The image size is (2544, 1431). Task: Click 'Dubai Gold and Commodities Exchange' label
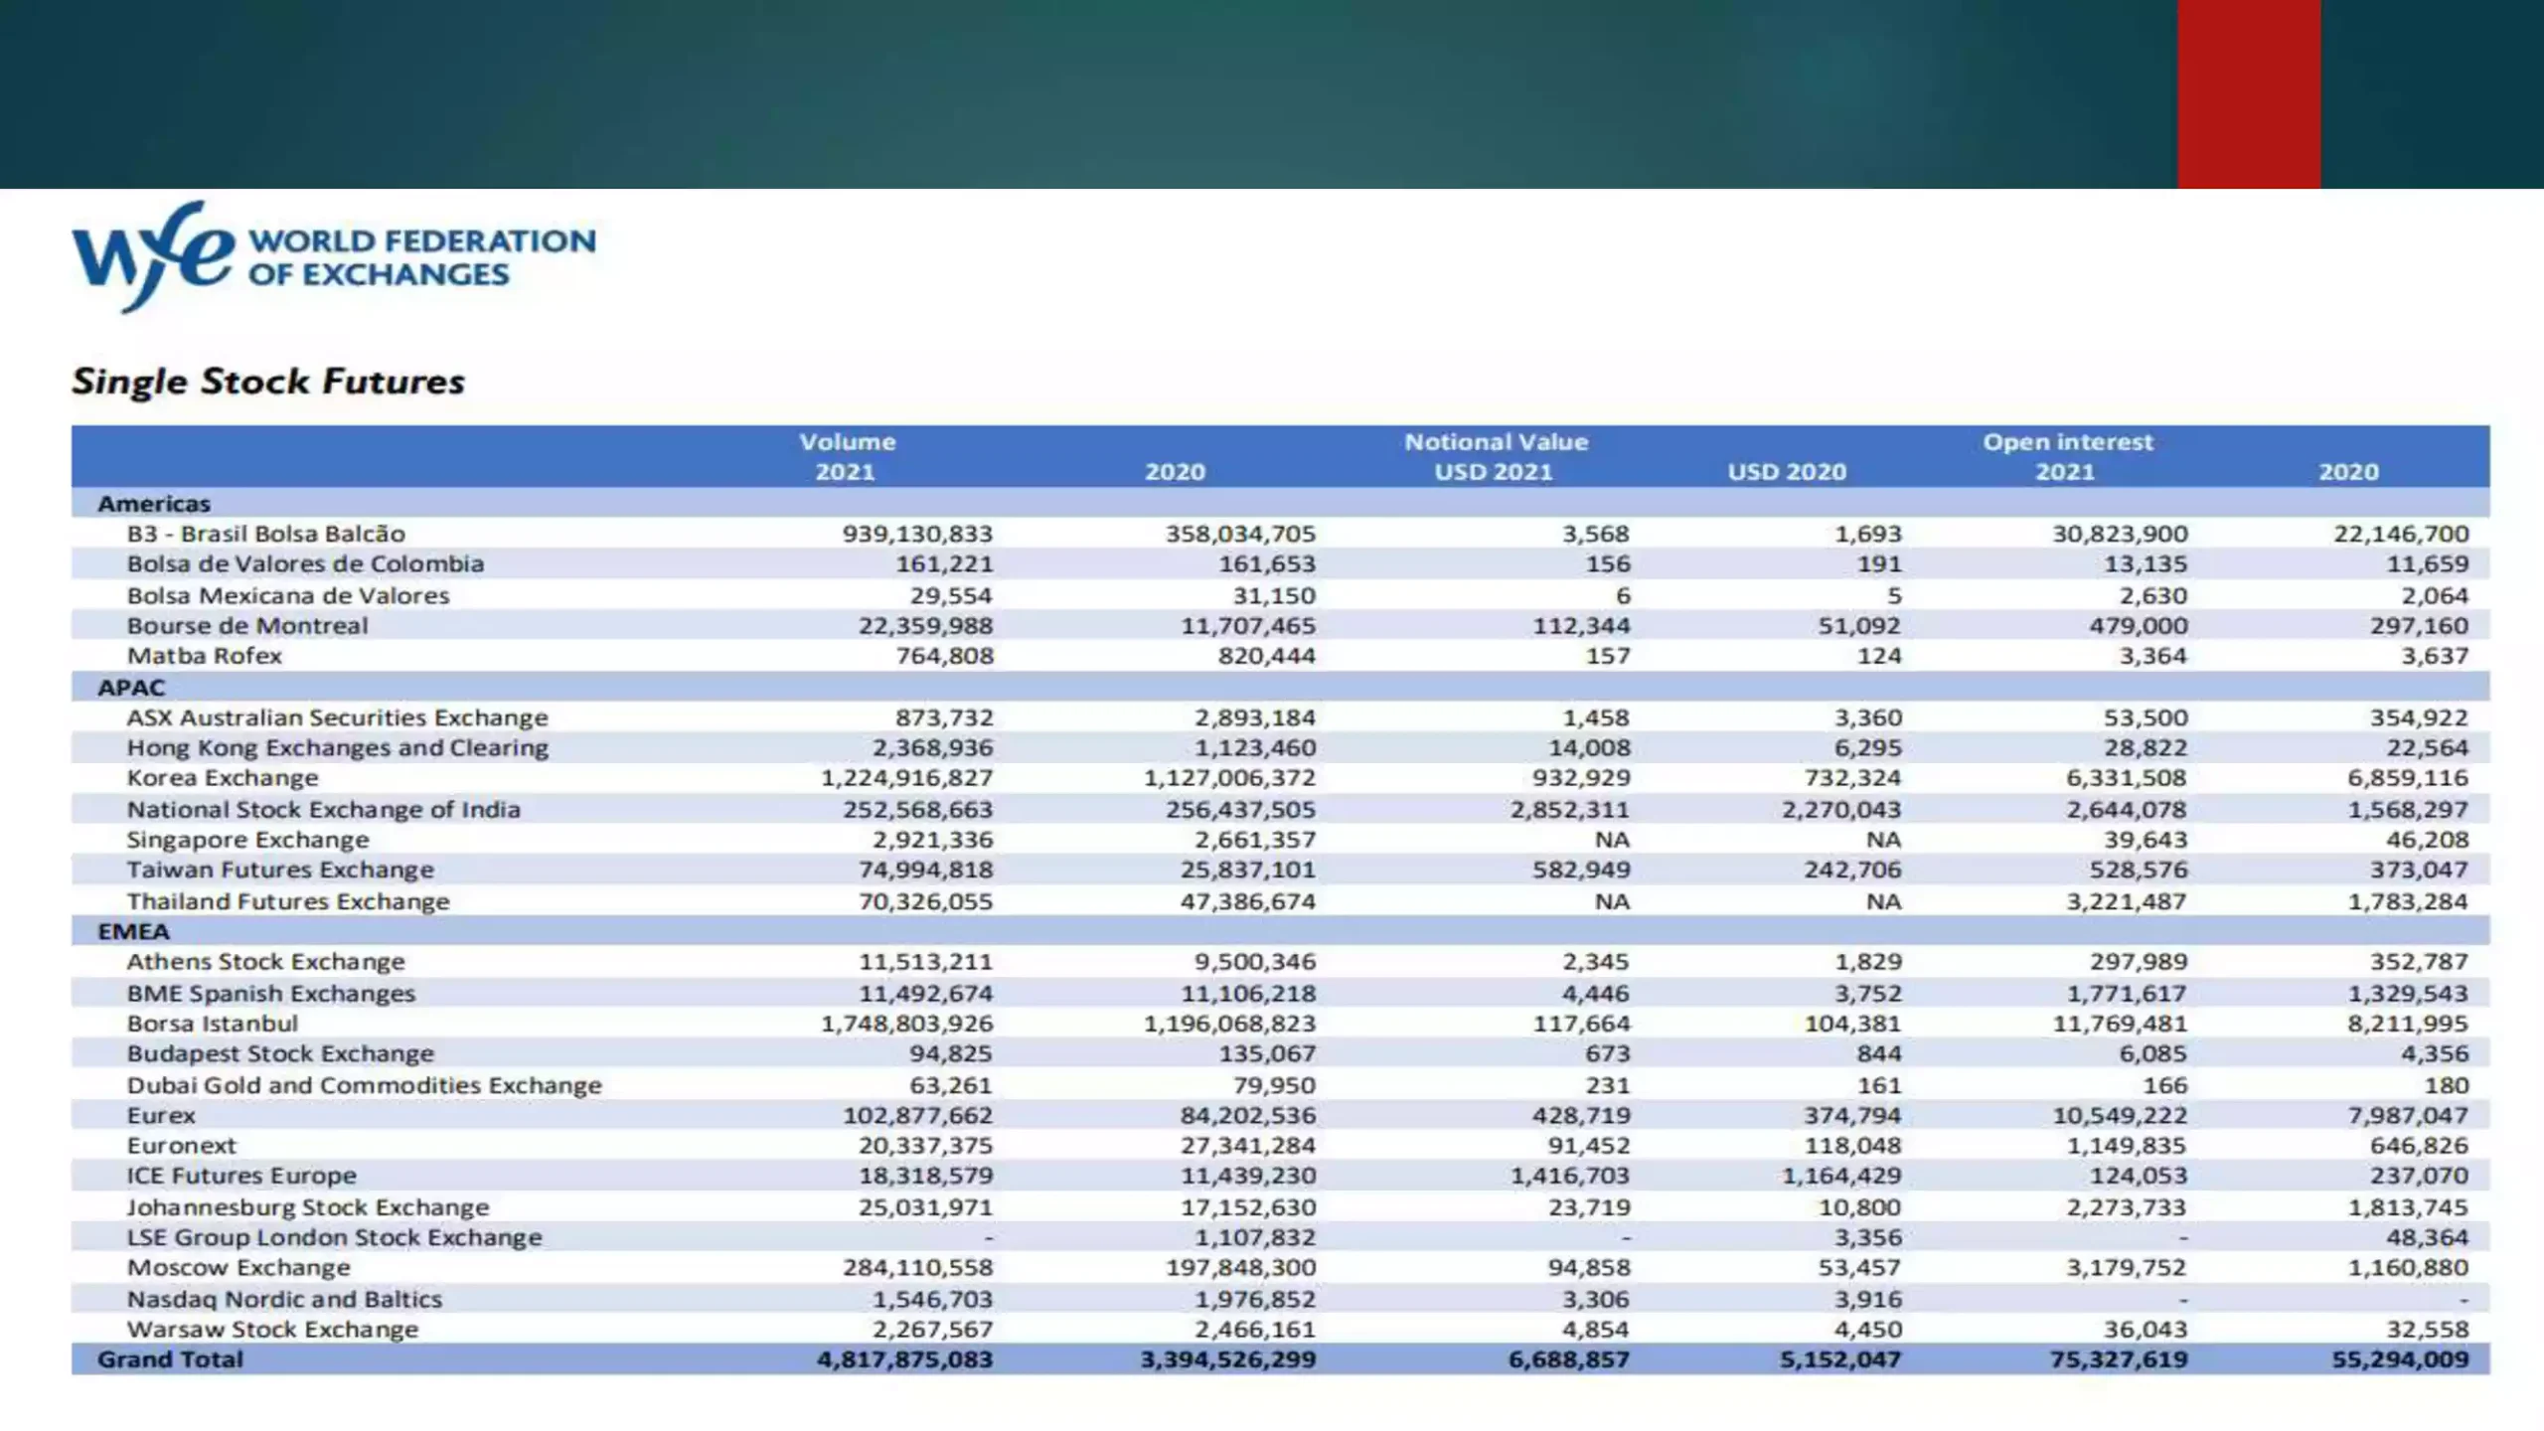click(x=364, y=1085)
